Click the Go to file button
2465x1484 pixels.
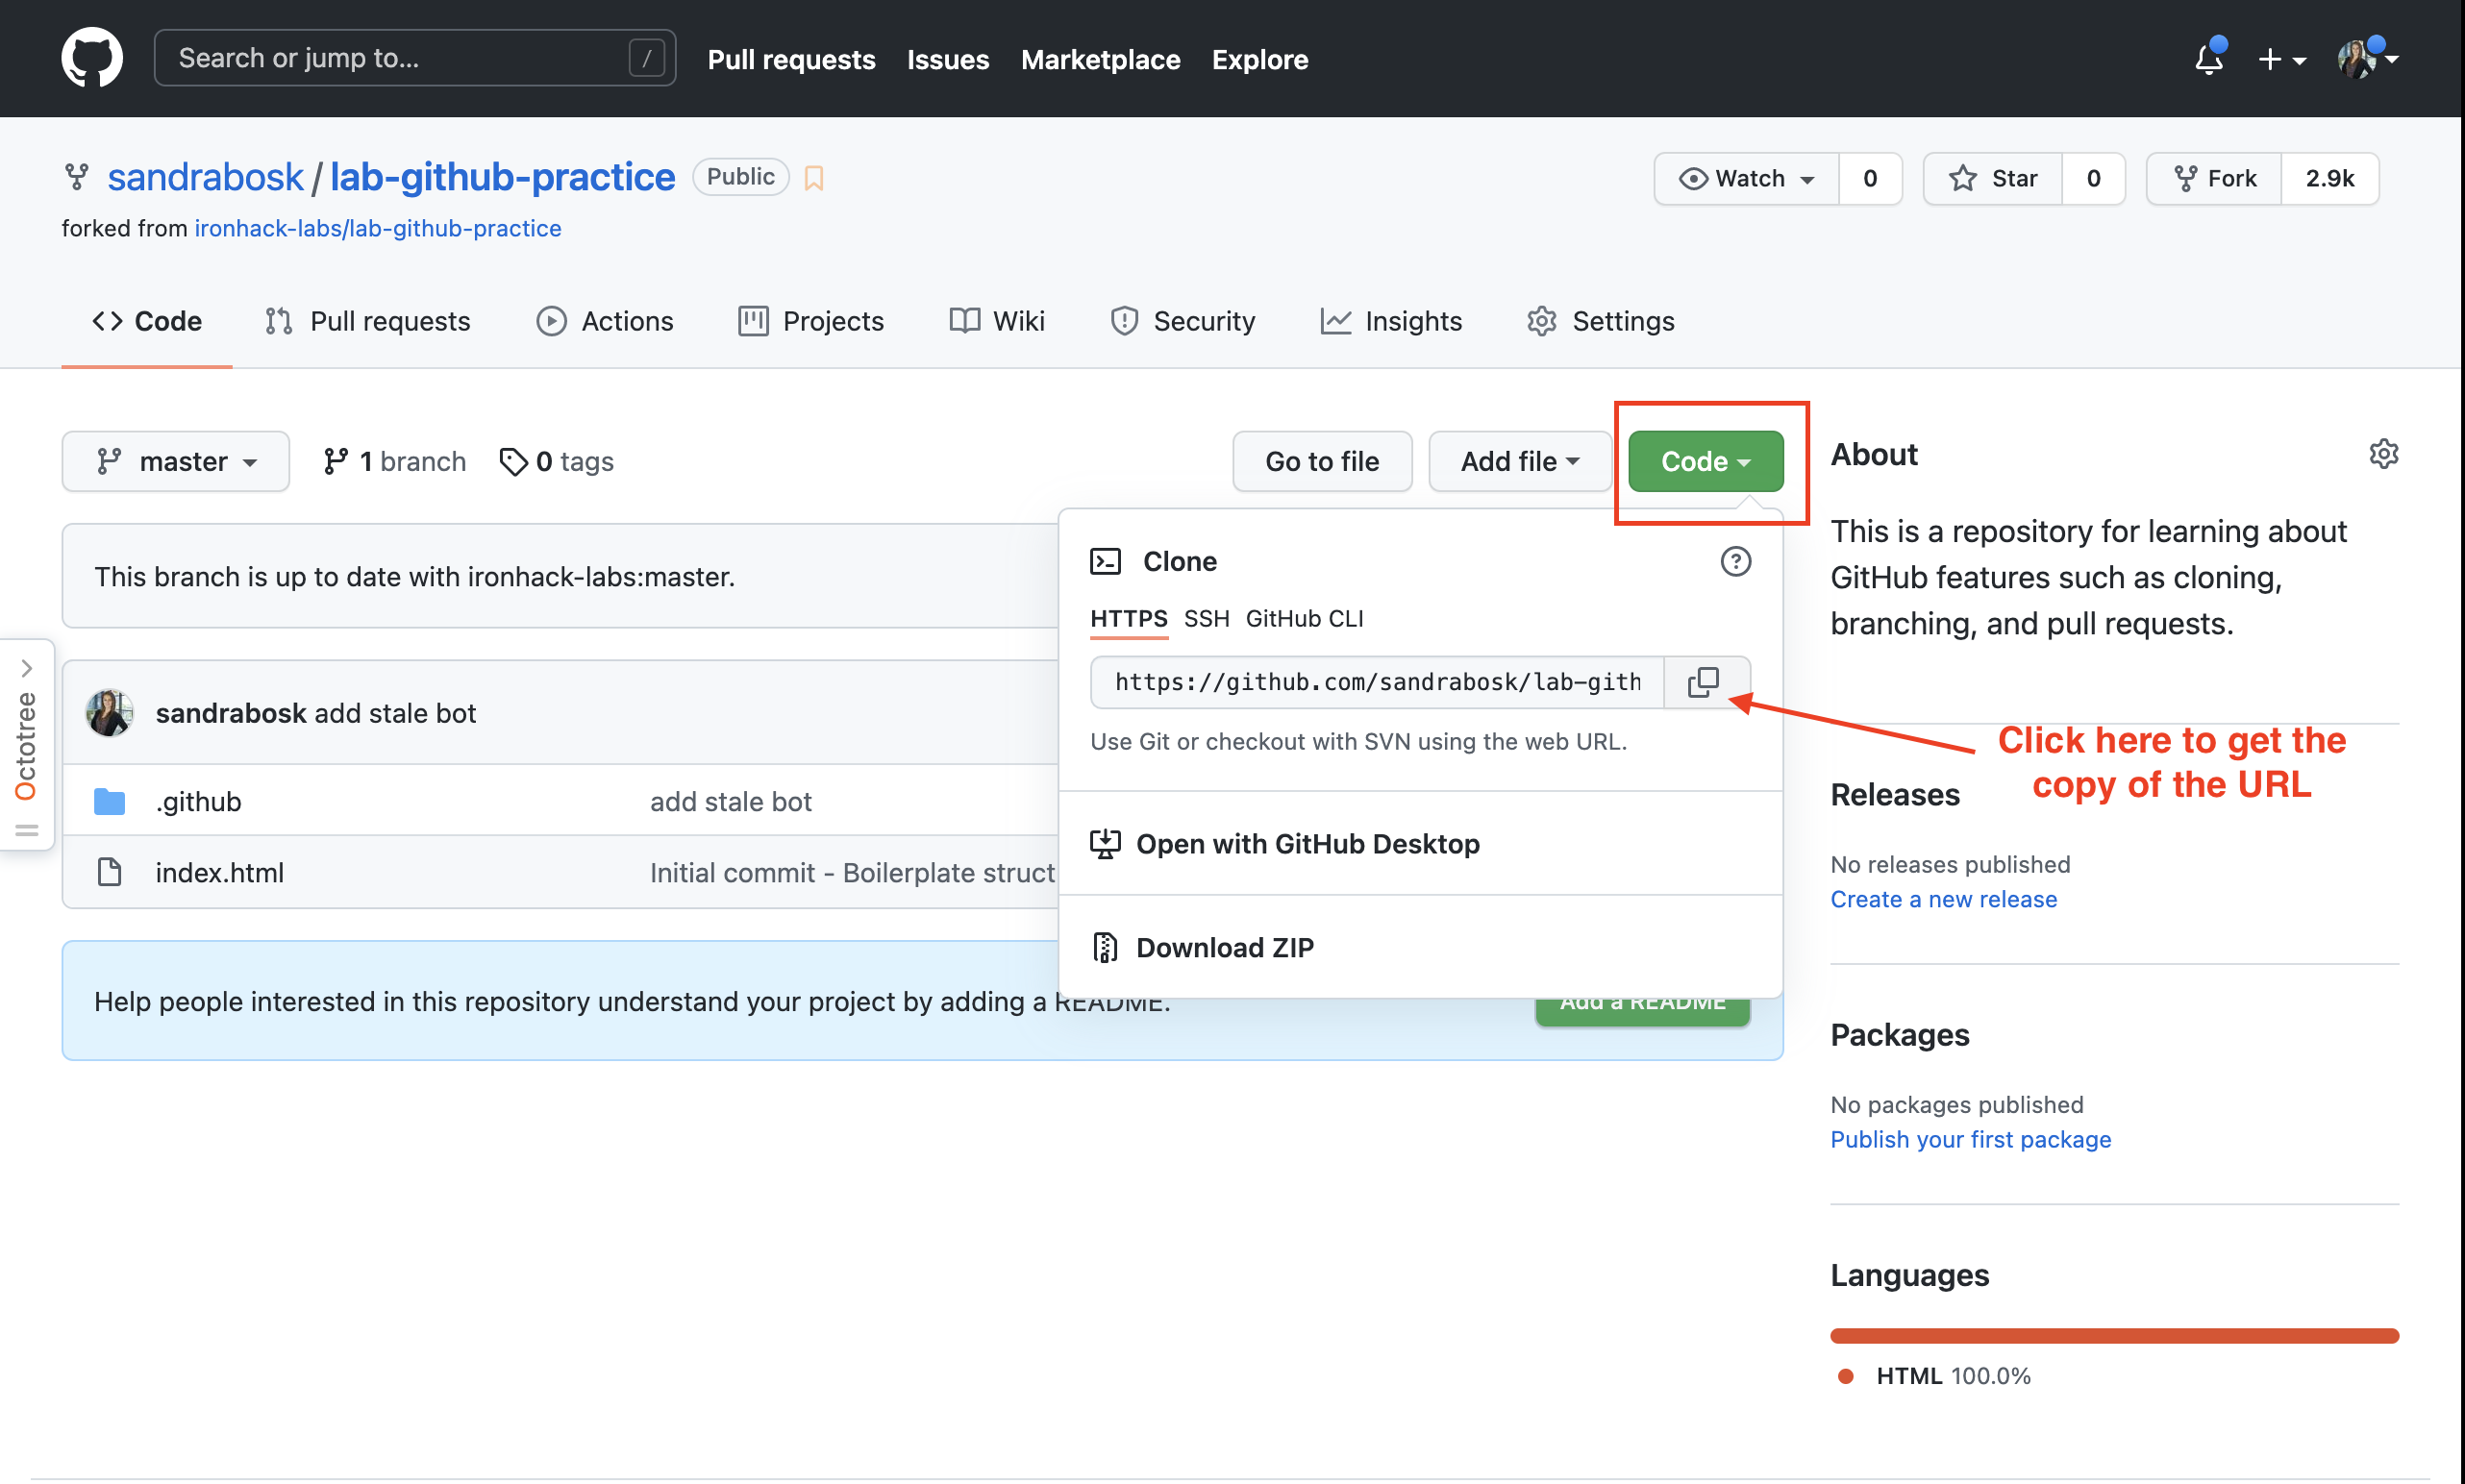pyautogui.click(x=1321, y=461)
